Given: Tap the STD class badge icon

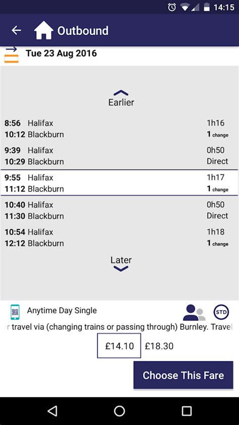Looking at the screenshot, I should [221, 312].
